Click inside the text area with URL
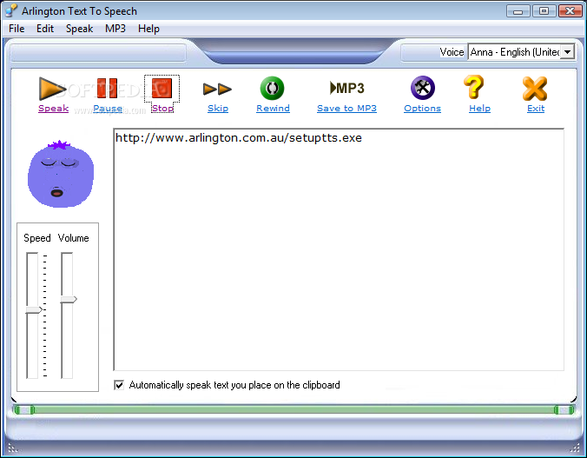 [339, 249]
